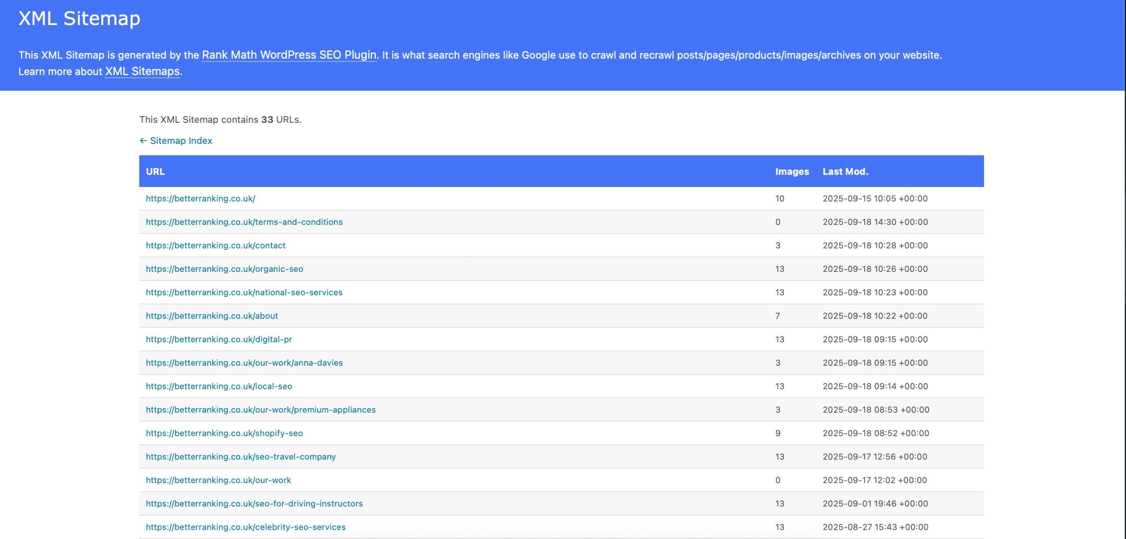Open the about page URL

click(212, 316)
